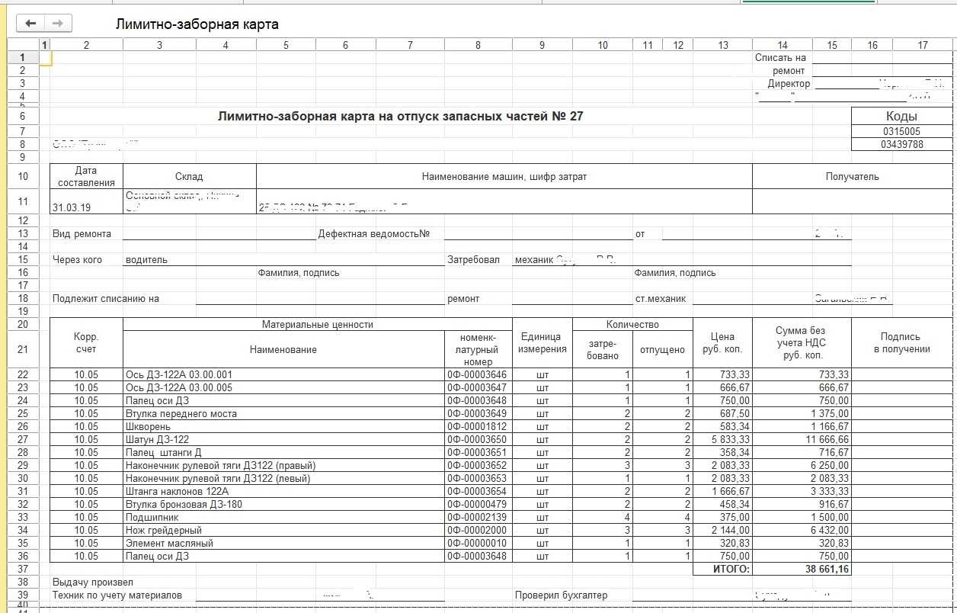Click nomenclature number 0Ф-00002000
Image resolution: width=957 pixels, height=613 pixels.
point(478,530)
